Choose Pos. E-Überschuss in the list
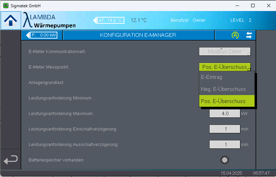This screenshot has width=276, height=177. pos(227,101)
